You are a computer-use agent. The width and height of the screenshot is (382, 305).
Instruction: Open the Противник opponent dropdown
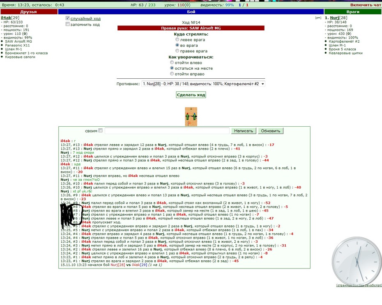203,84
